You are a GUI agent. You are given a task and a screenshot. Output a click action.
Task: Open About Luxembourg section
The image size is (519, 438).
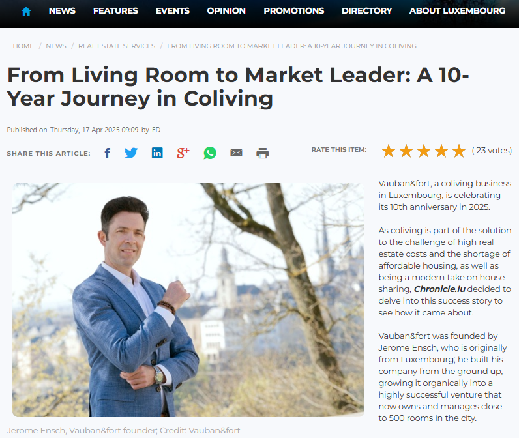[458, 11]
